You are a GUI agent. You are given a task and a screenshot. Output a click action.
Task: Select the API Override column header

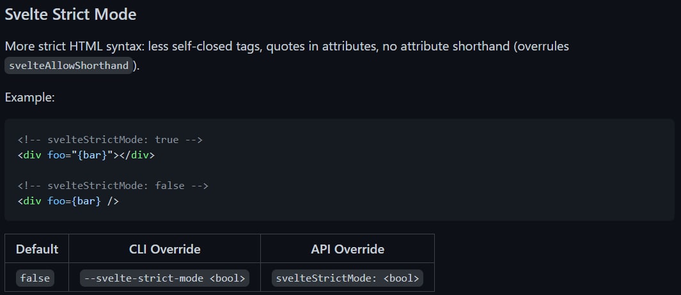click(347, 249)
